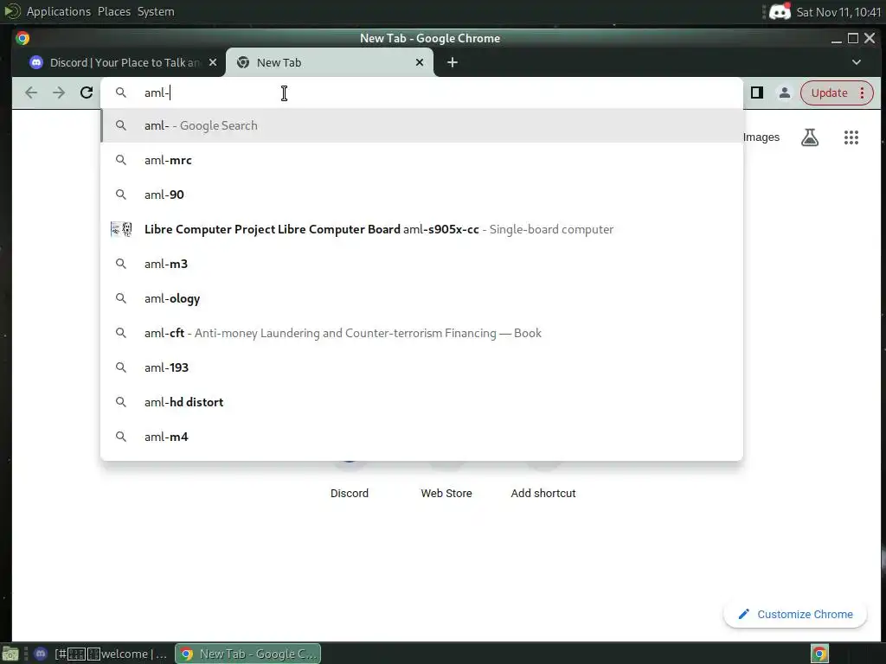Expand the tab search chevron
Image resolution: width=886 pixels, height=664 pixels.
(856, 62)
